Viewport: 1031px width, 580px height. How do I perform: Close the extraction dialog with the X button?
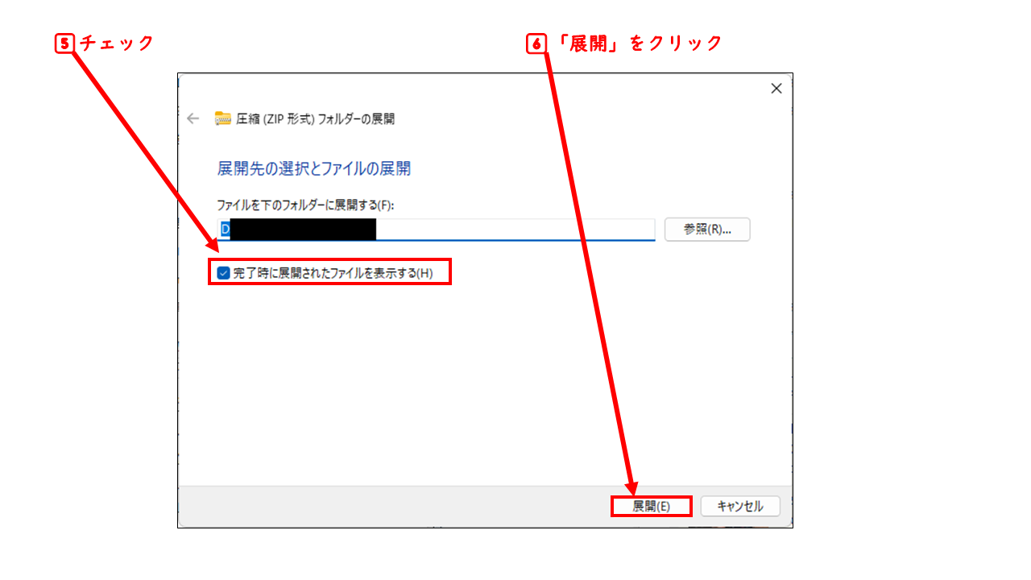(x=776, y=89)
